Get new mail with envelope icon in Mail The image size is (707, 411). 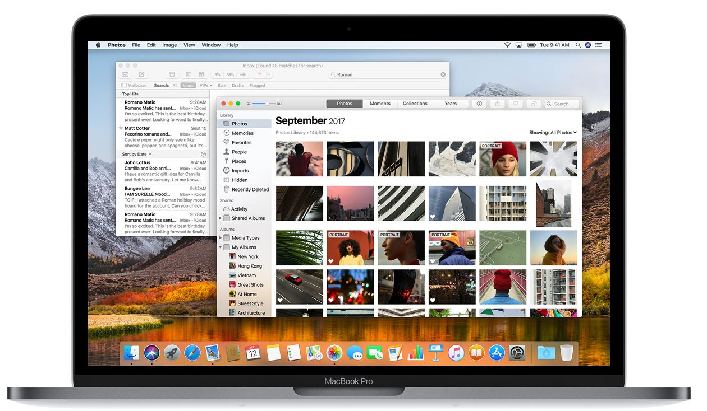[125, 74]
